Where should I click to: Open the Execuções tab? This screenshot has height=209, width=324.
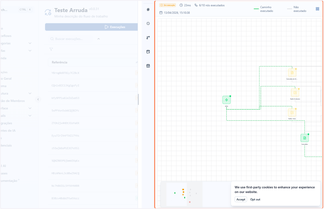tap(91, 27)
